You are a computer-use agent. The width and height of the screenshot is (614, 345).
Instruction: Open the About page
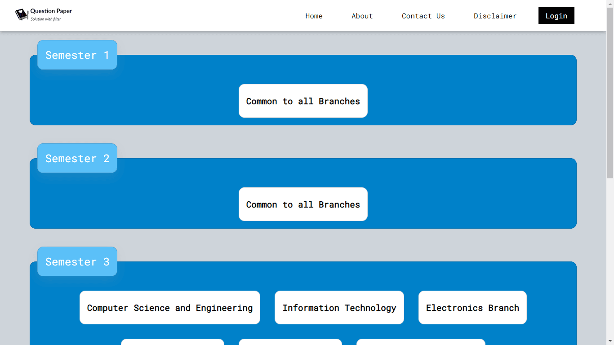coord(362,16)
